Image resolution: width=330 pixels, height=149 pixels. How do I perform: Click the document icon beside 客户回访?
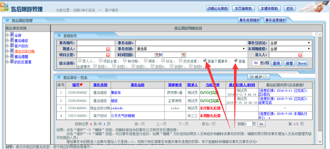click(x=12, y=45)
